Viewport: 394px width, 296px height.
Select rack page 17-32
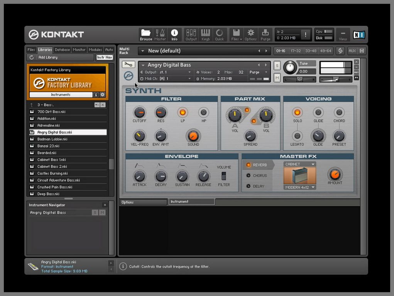click(296, 51)
